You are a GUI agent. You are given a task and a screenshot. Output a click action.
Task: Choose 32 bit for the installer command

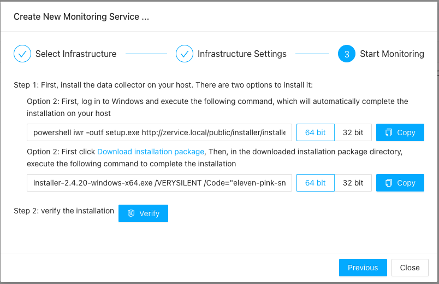click(x=353, y=183)
